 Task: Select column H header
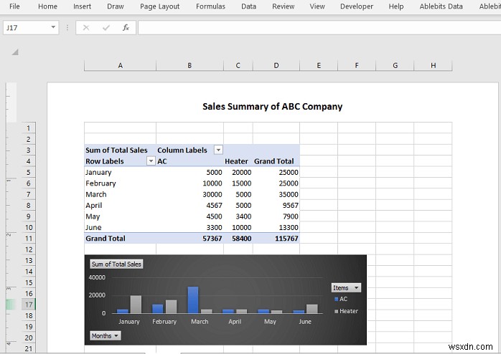[433, 65]
